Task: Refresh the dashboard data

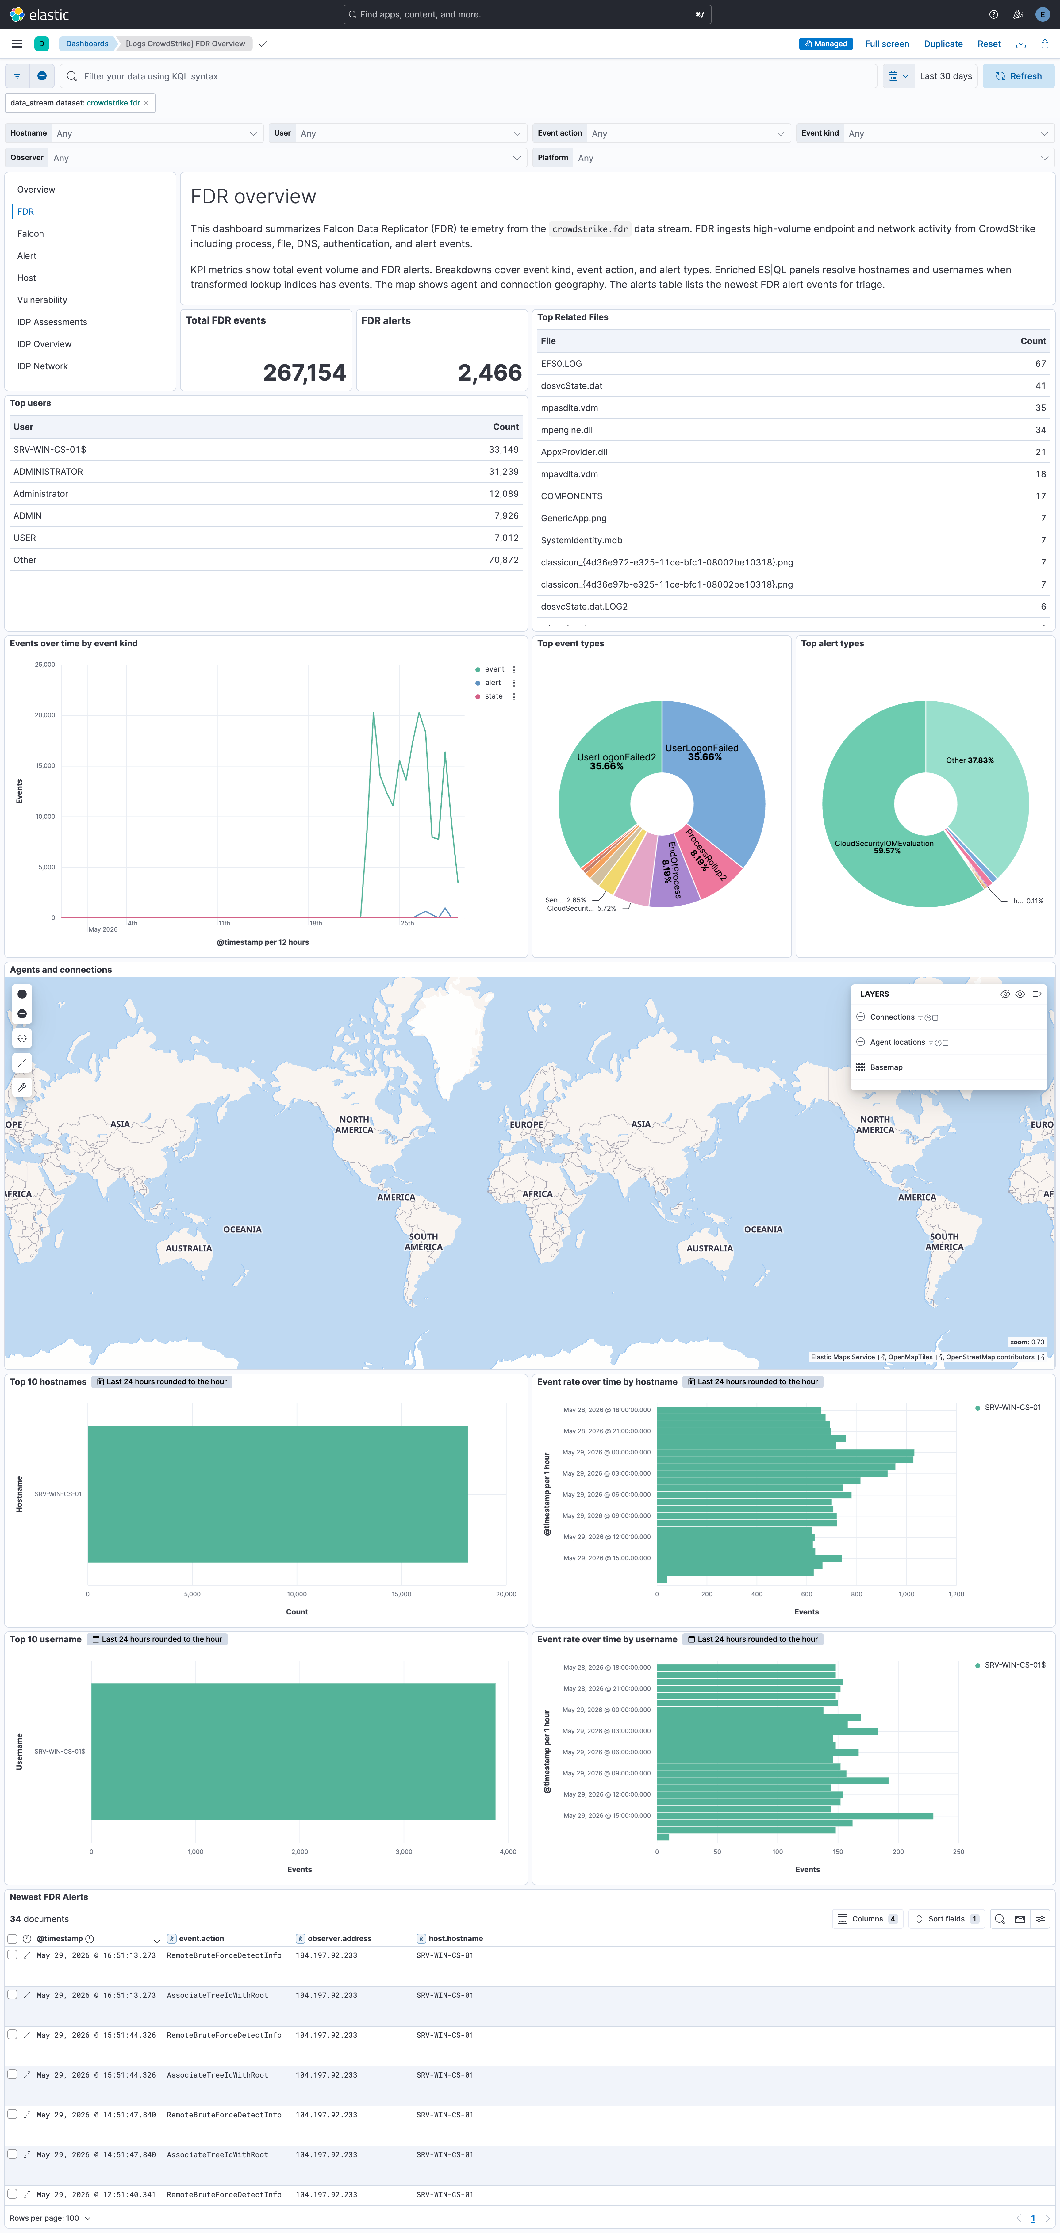Action: pyautogui.click(x=1018, y=76)
